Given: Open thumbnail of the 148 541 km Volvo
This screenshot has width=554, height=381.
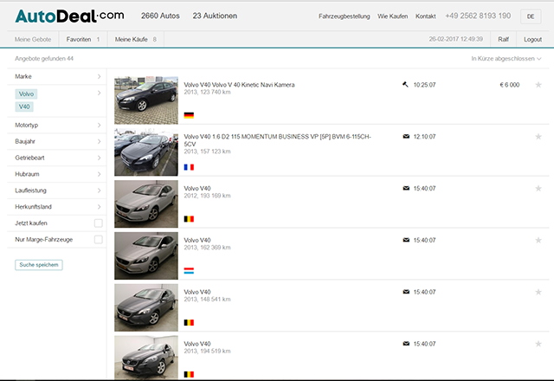Looking at the screenshot, I should tap(146, 307).
